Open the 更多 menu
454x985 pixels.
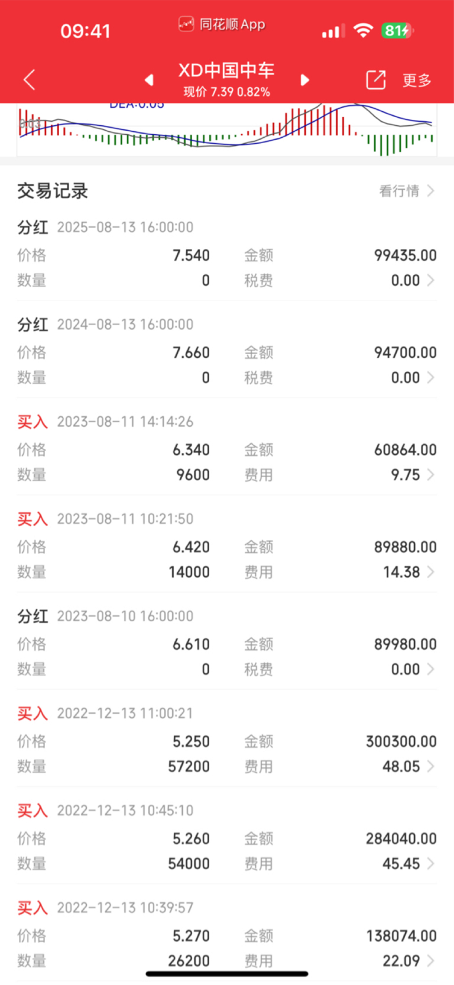click(x=417, y=80)
